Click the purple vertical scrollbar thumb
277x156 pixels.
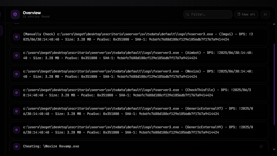click(274, 84)
